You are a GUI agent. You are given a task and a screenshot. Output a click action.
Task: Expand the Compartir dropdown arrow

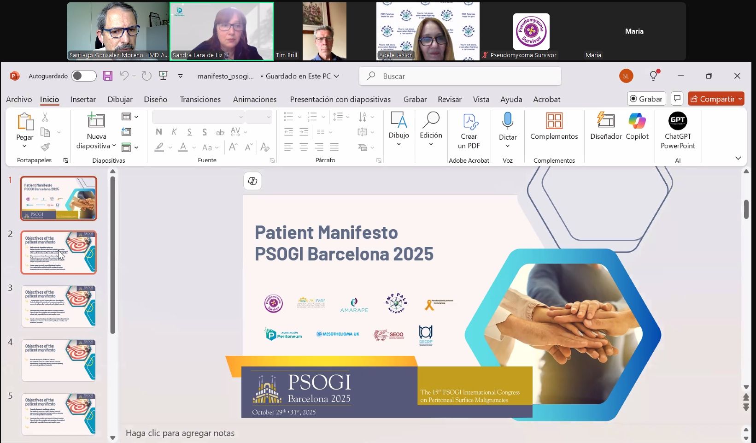[740, 99]
